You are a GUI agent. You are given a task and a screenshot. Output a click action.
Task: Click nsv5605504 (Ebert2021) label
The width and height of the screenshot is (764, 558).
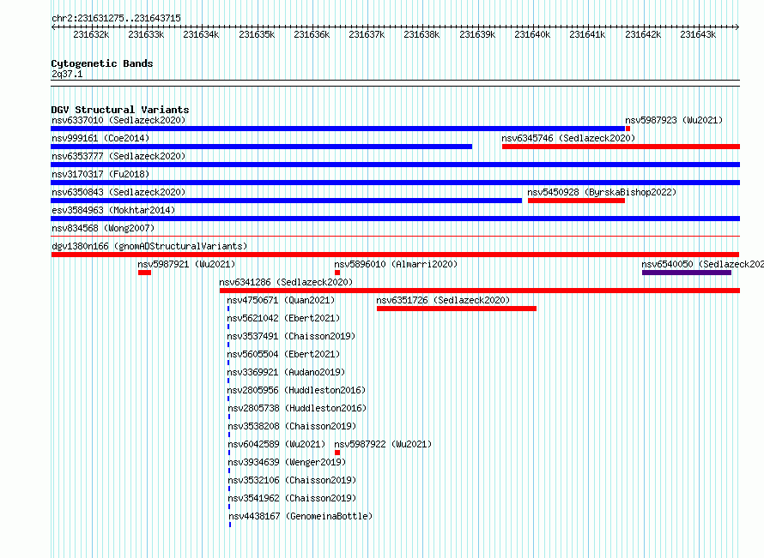(283, 354)
